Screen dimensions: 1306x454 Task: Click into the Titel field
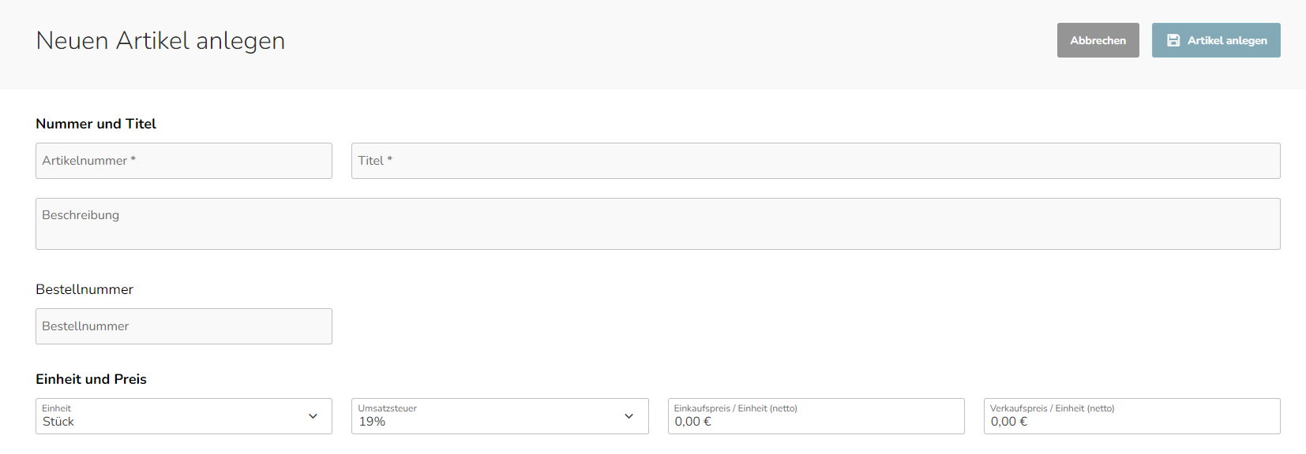point(816,161)
